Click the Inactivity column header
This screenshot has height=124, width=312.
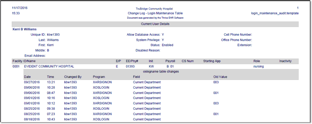point(285,61)
